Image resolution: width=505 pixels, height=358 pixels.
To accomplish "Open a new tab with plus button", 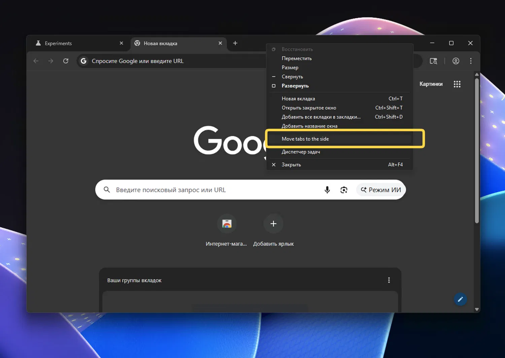I will click(x=235, y=43).
